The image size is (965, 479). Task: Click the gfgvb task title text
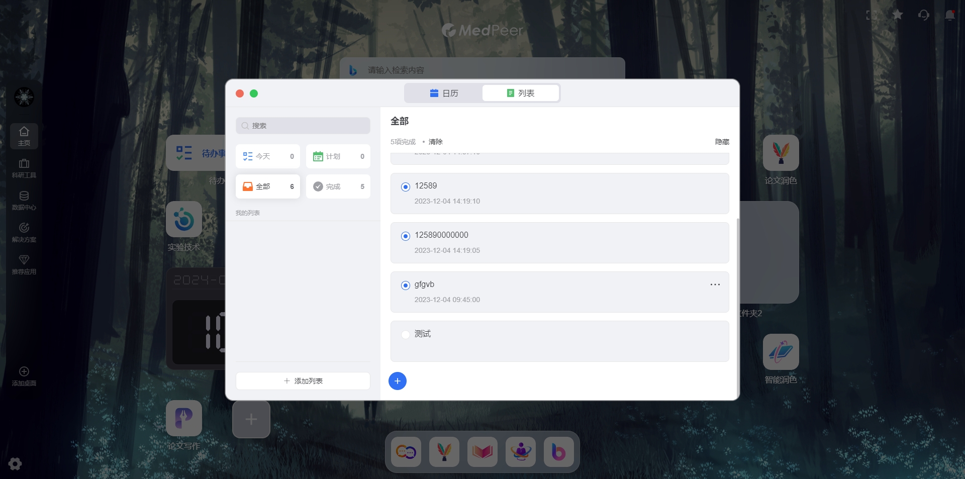click(x=424, y=284)
